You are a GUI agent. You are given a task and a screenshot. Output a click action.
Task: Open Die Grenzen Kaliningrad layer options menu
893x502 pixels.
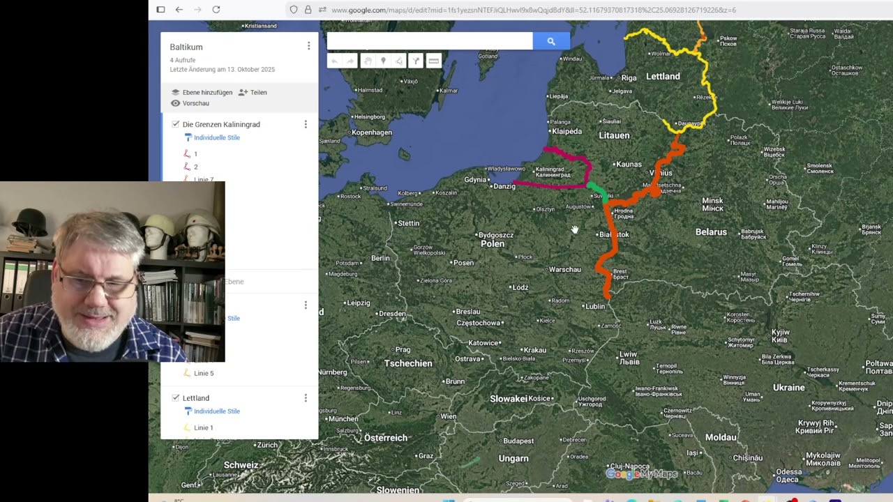pyautogui.click(x=305, y=124)
